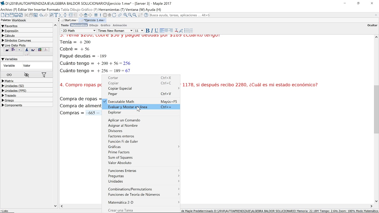Image resolution: width=379 pixels, height=213 pixels.
Task: Select histogram icon in Live Data Plots
Action: (x=27, y=50)
